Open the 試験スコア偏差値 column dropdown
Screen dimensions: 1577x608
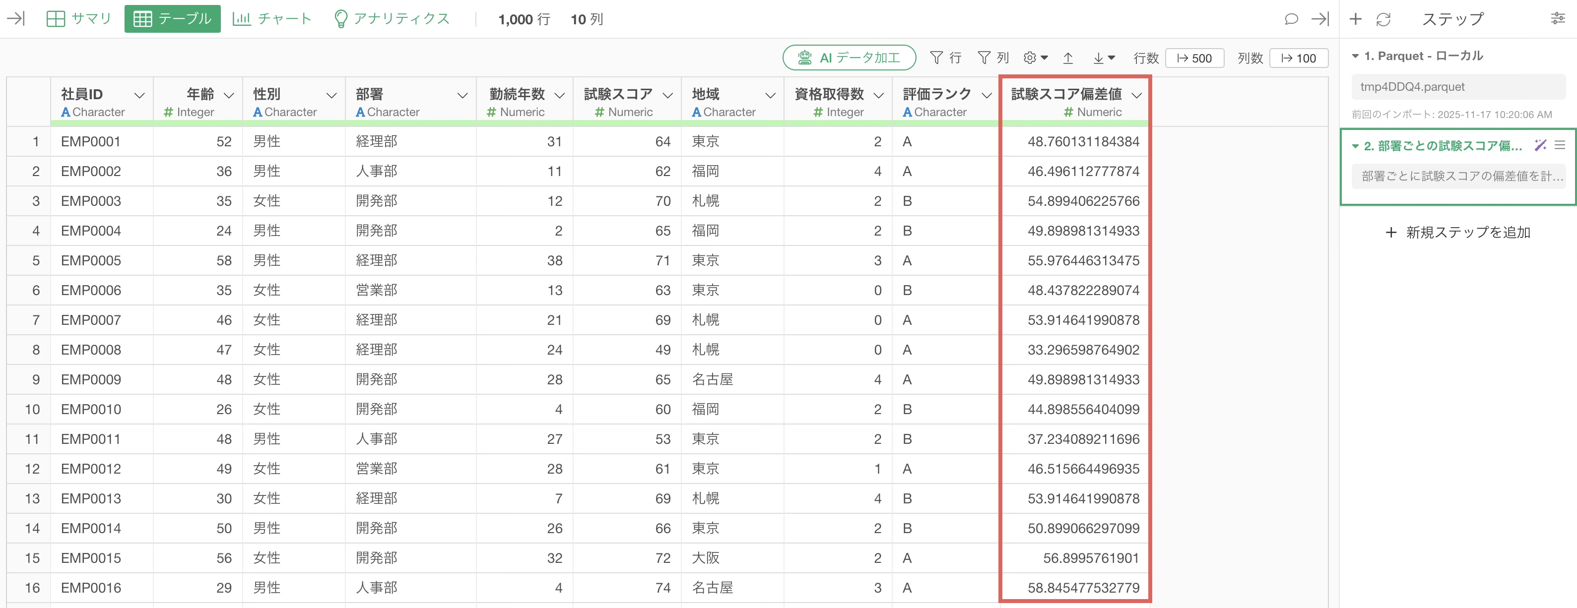tap(1136, 95)
